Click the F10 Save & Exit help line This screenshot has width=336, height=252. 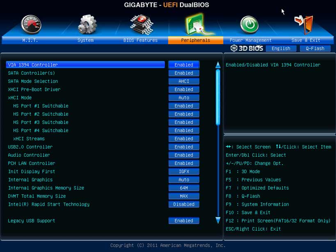[248, 213]
